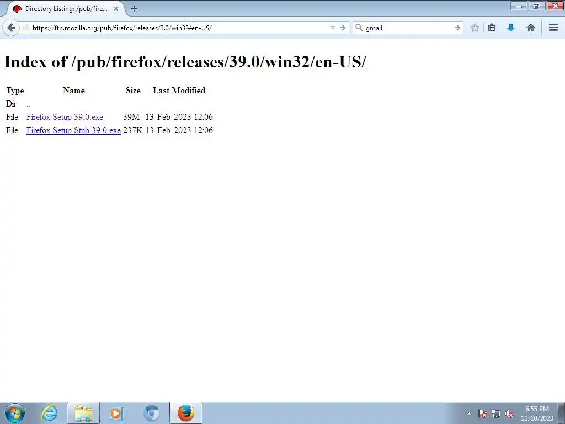This screenshot has height=424, width=565.
Task: Click the site identity icon in address bar
Action: click(25, 28)
